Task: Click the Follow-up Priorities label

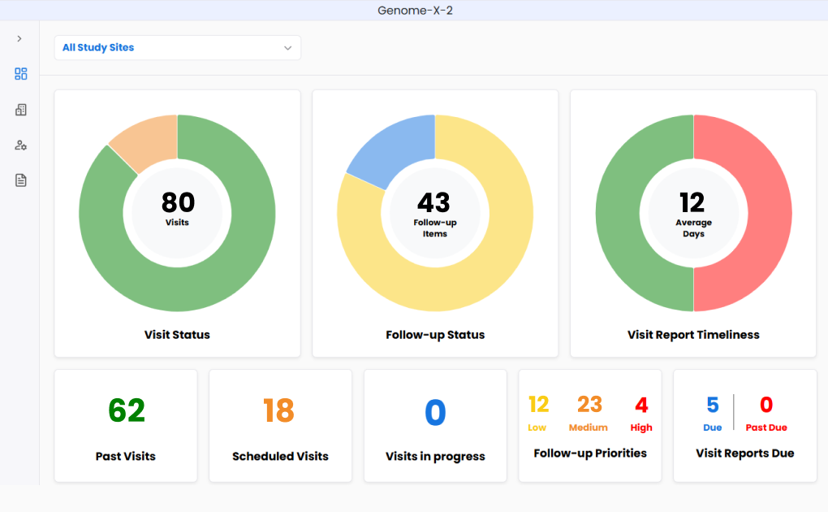Action: pos(590,453)
